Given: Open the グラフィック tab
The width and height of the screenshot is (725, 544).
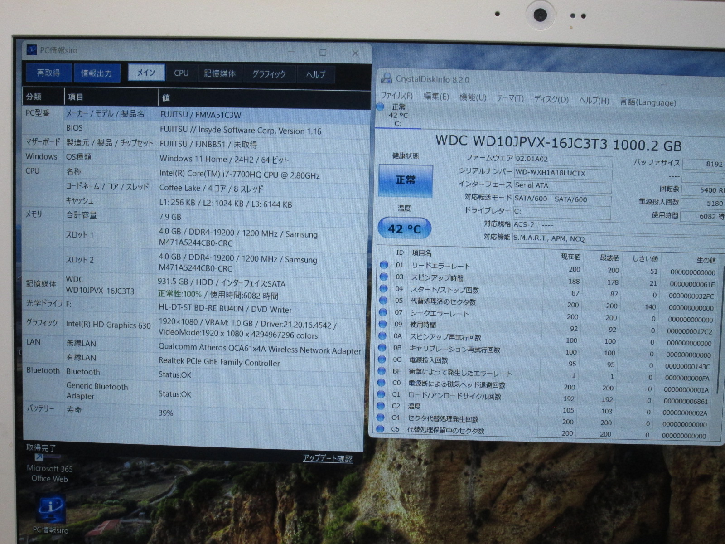Looking at the screenshot, I should [269, 74].
